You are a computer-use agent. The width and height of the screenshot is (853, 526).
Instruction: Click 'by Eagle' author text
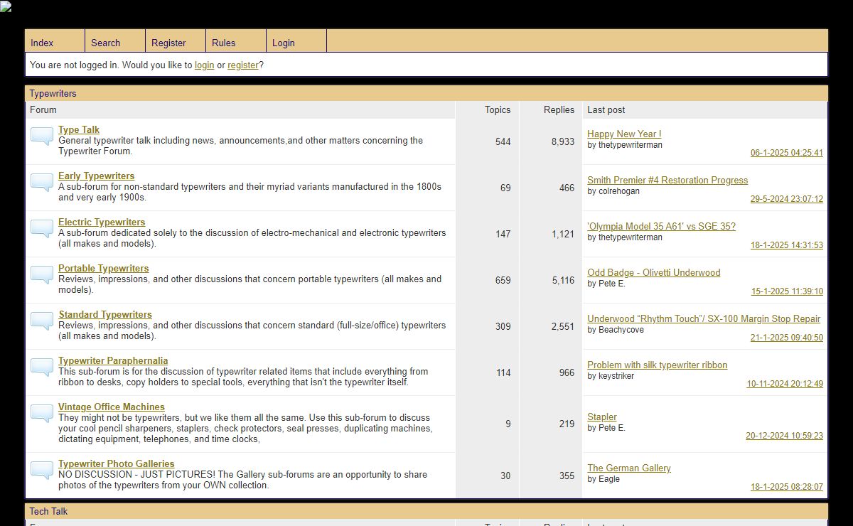point(603,479)
